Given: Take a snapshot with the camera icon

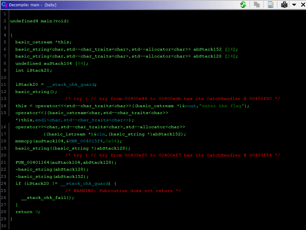Looking at the screenshot, I should (x=284, y=5).
